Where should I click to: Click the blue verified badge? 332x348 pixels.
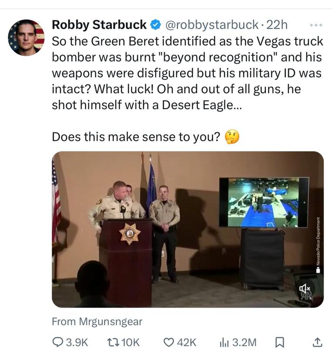click(155, 25)
